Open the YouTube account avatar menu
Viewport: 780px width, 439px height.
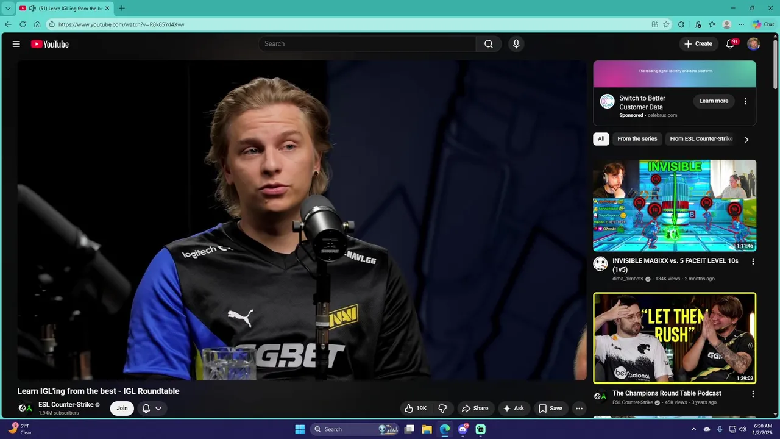pyautogui.click(x=753, y=44)
